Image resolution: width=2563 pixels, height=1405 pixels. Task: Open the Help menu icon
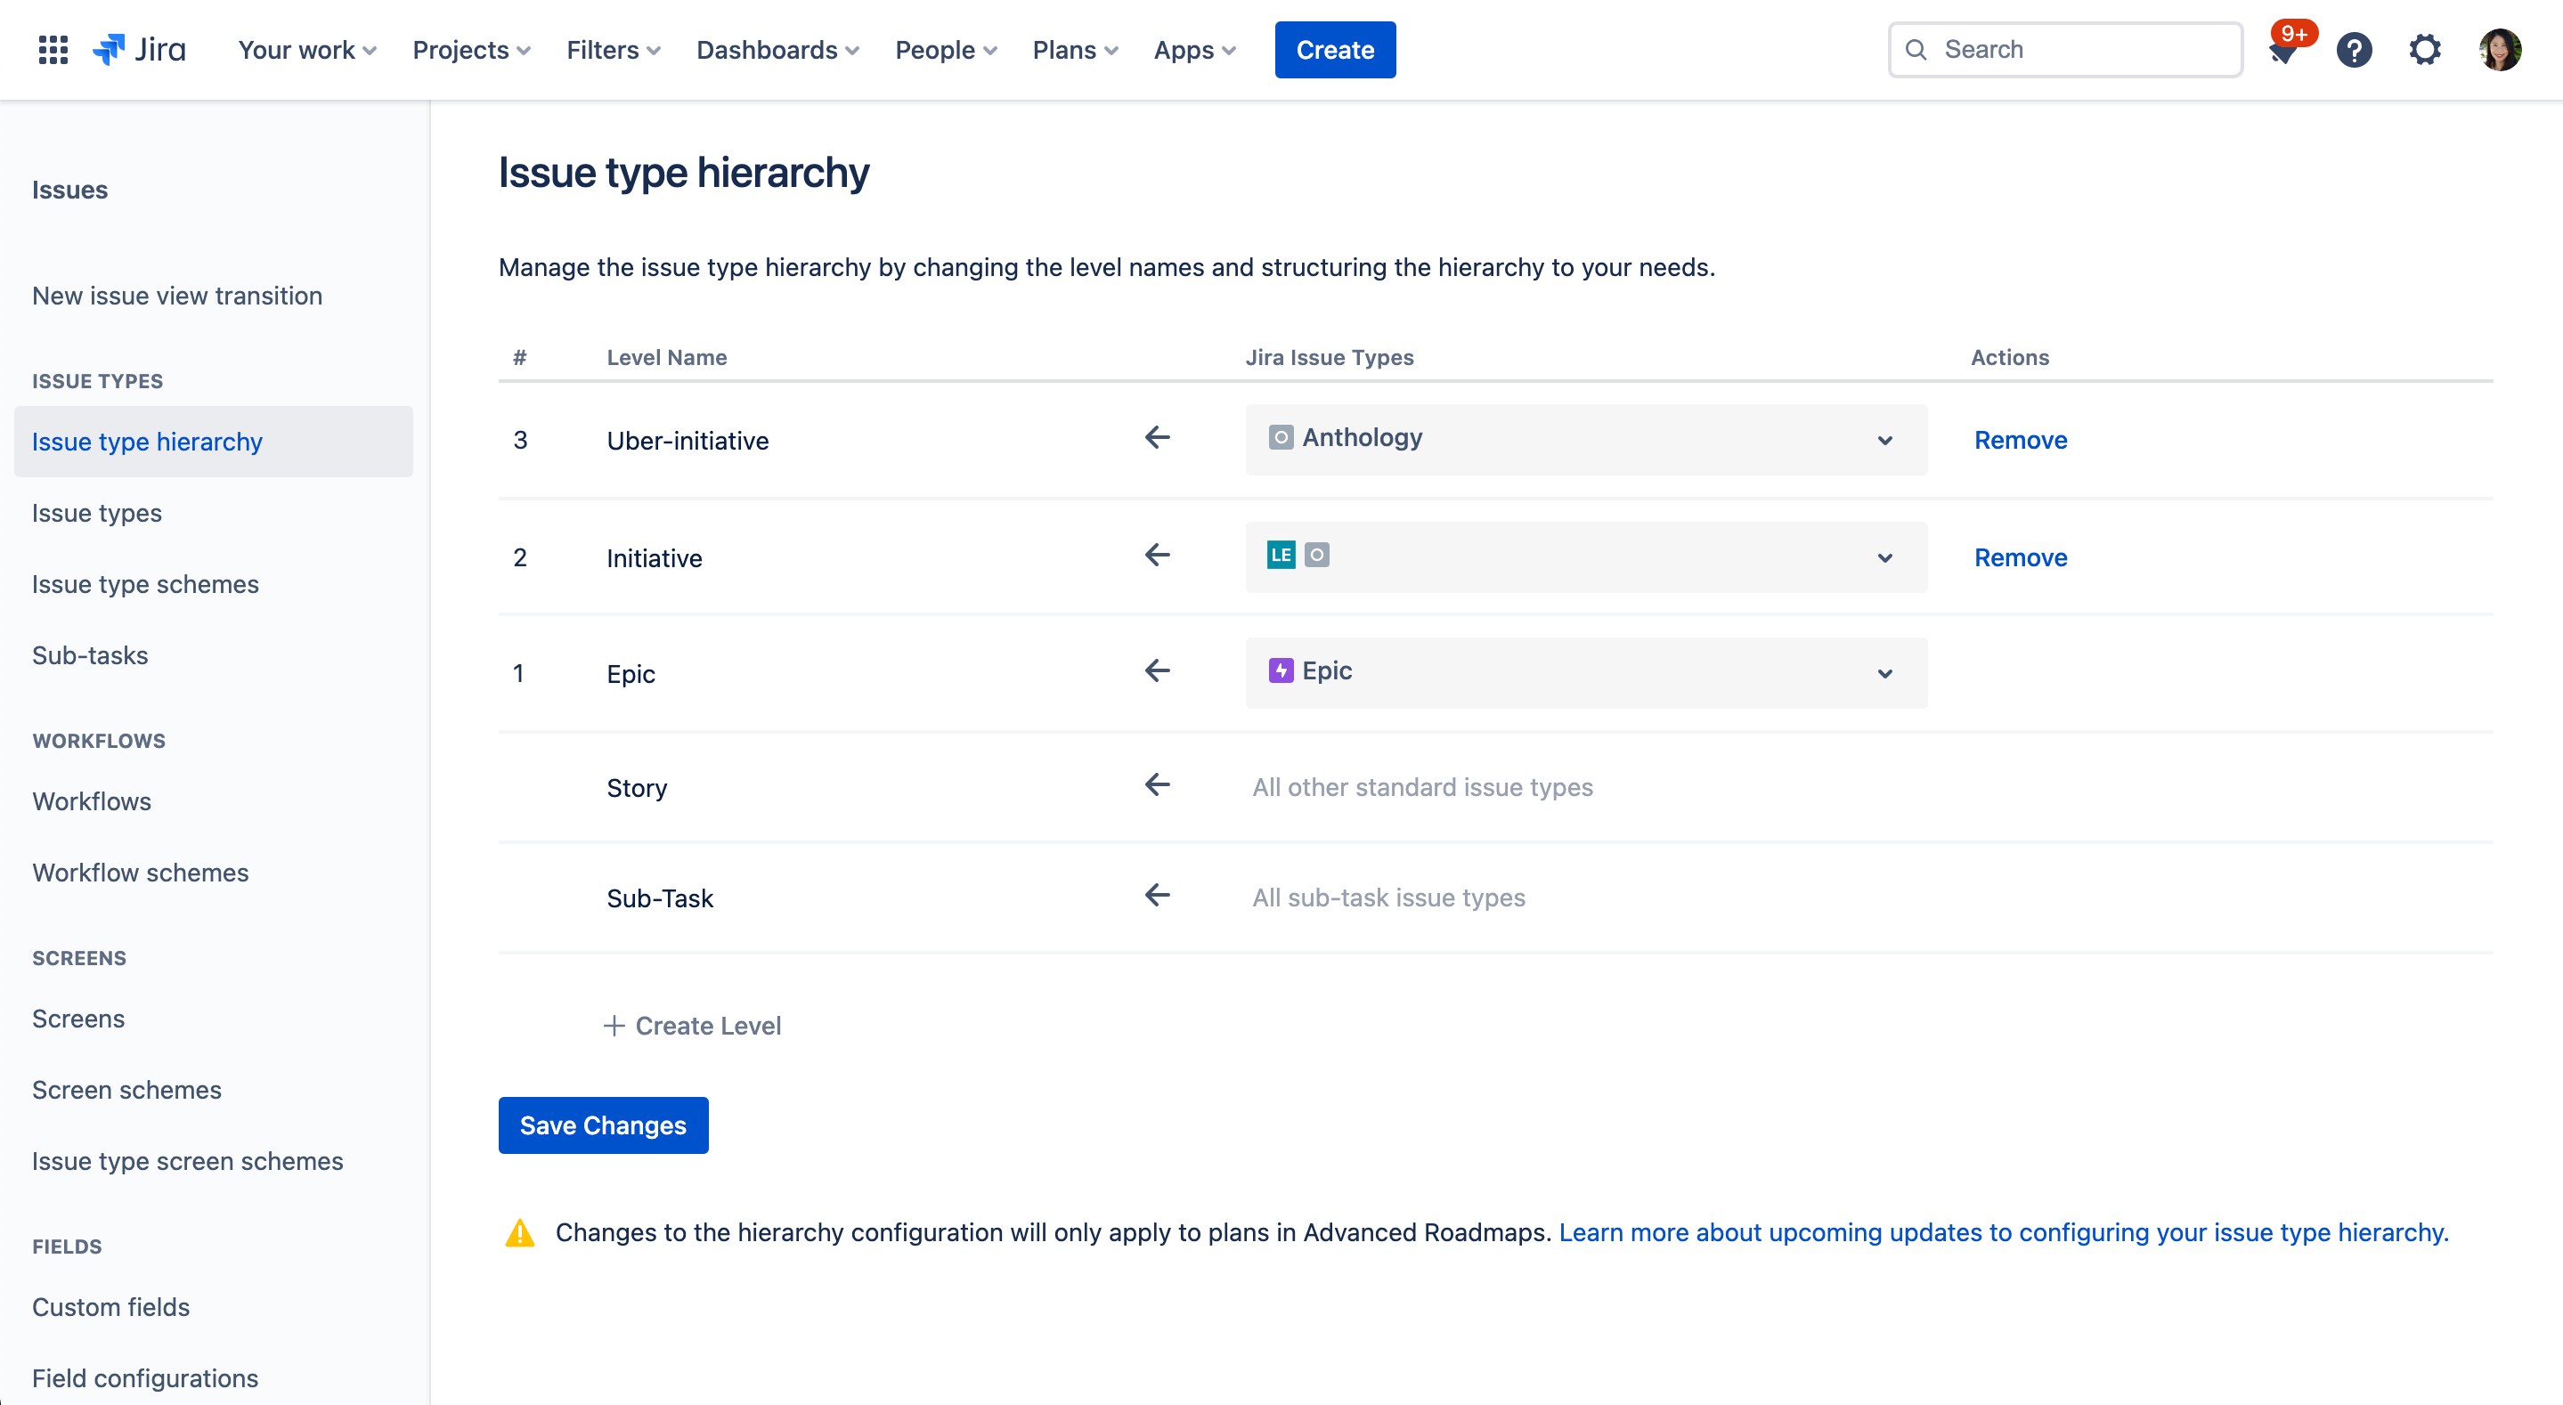[x=2354, y=49]
